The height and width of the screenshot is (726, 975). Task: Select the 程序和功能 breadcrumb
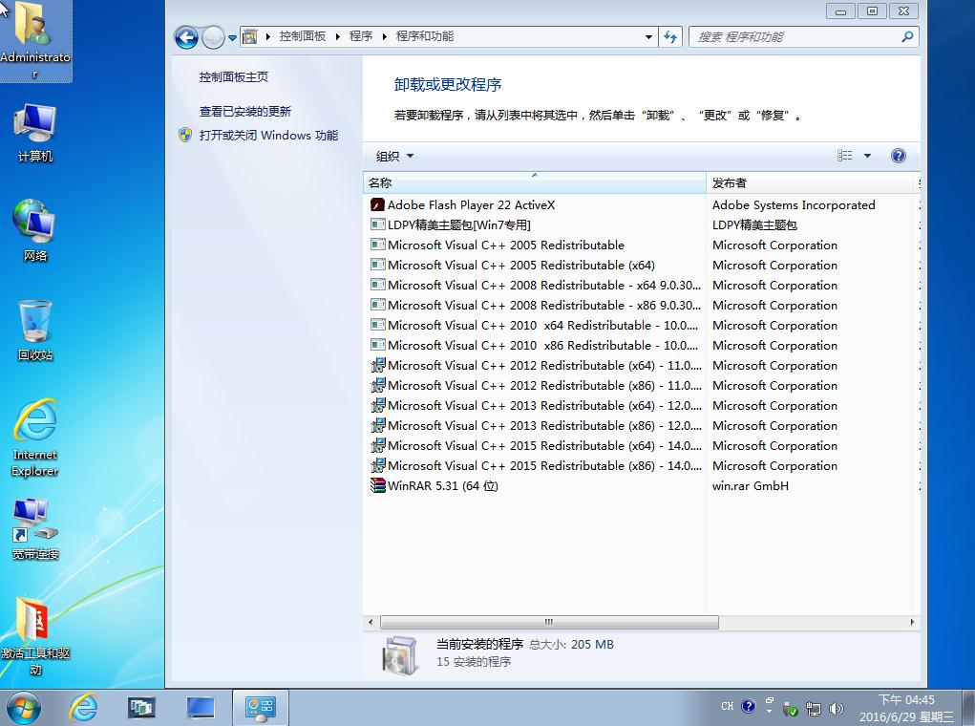[425, 36]
